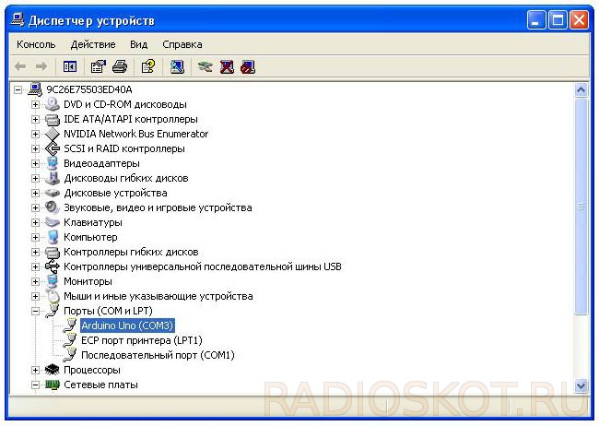Expand Мониторы tree node
This screenshot has height=426, width=599.
pyautogui.click(x=35, y=282)
